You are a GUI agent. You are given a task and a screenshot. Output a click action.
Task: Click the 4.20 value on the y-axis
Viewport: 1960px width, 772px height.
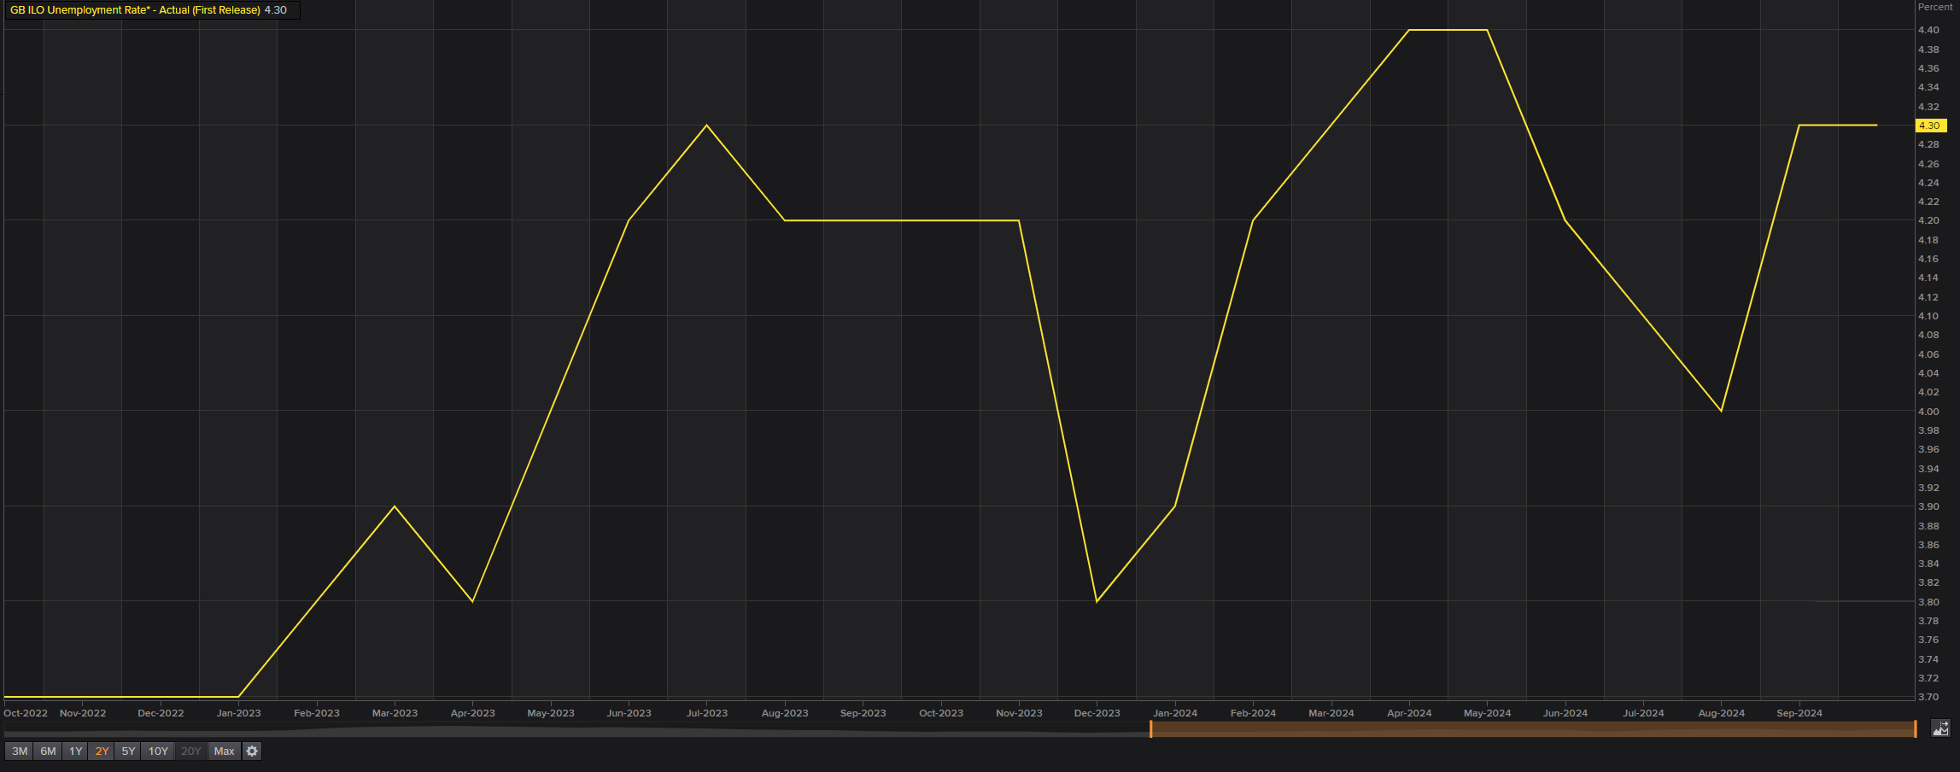tap(1928, 220)
